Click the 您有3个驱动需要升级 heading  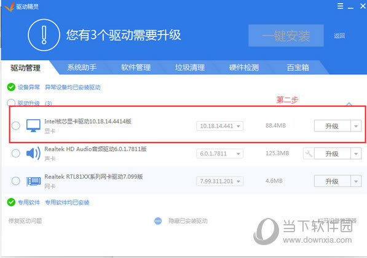point(124,35)
